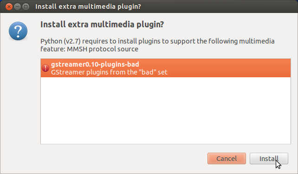Click the 'MMSH protocol source' text
Image resolution: width=298 pixels, height=174 pixels.
tap(103, 49)
